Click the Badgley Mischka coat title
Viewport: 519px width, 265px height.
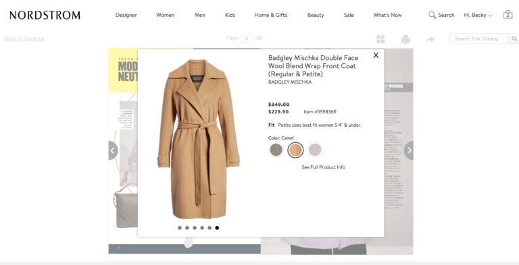pyautogui.click(x=313, y=66)
